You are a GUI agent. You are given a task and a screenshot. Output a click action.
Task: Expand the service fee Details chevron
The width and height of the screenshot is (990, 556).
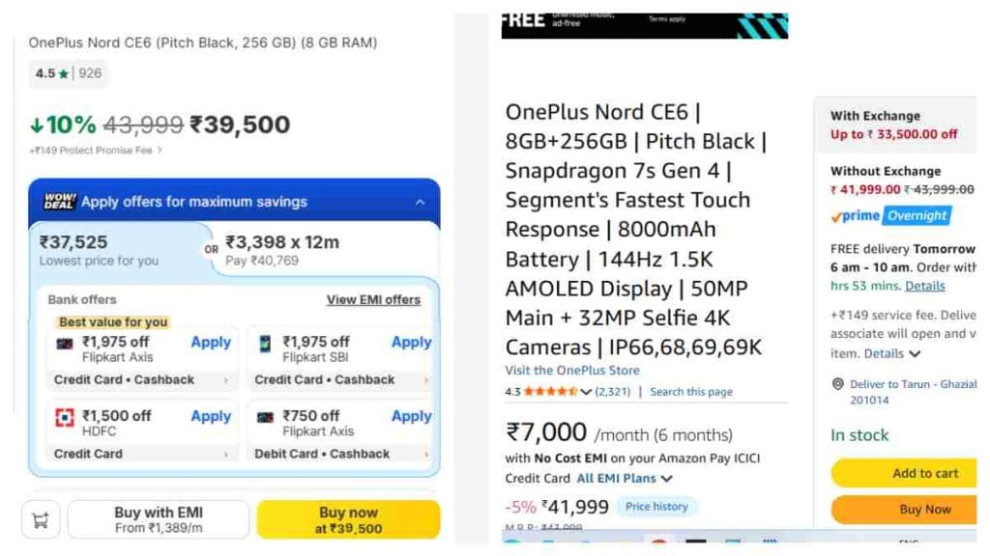(915, 353)
